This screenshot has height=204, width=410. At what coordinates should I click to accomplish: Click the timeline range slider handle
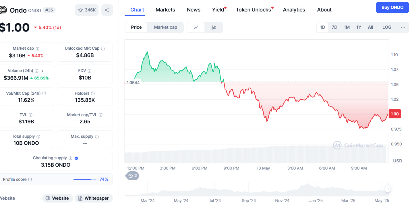pos(388,189)
